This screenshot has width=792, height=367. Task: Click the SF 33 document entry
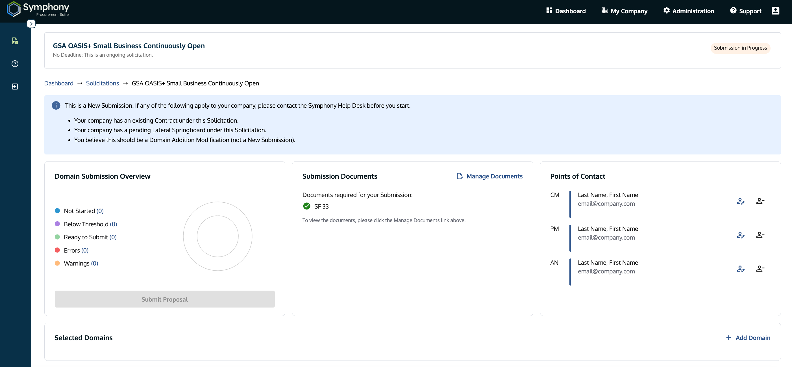click(x=321, y=206)
